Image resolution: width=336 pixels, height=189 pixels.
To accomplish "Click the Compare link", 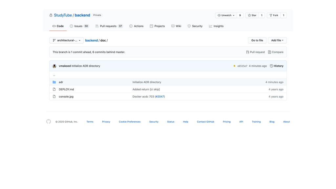I will (276, 52).
